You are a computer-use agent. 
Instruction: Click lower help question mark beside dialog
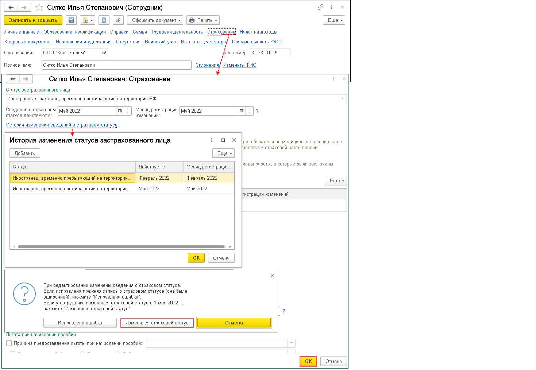pyautogui.click(x=284, y=311)
